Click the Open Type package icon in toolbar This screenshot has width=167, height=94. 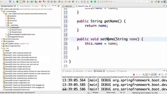(x=59, y=2)
